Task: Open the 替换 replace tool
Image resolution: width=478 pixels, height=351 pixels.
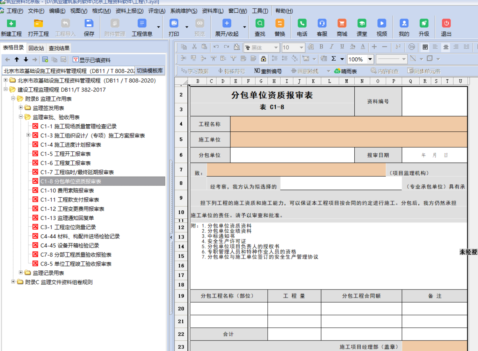Action: (279, 28)
